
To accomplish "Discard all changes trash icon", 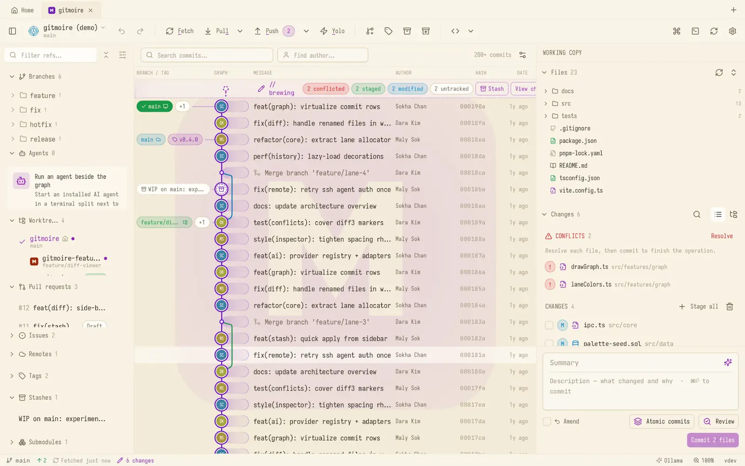I will 730,307.
